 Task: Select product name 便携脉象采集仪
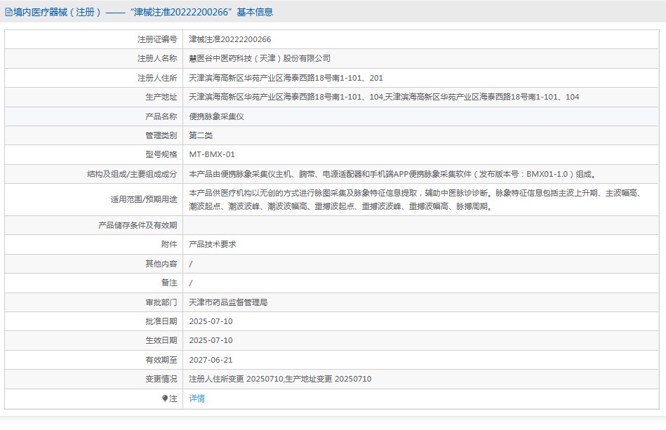click(x=216, y=116)
